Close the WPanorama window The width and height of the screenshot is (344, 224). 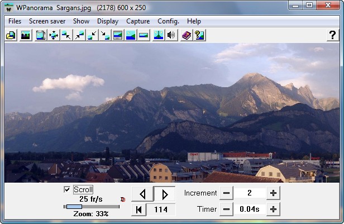pyautogui.click(x=328, y=5)
